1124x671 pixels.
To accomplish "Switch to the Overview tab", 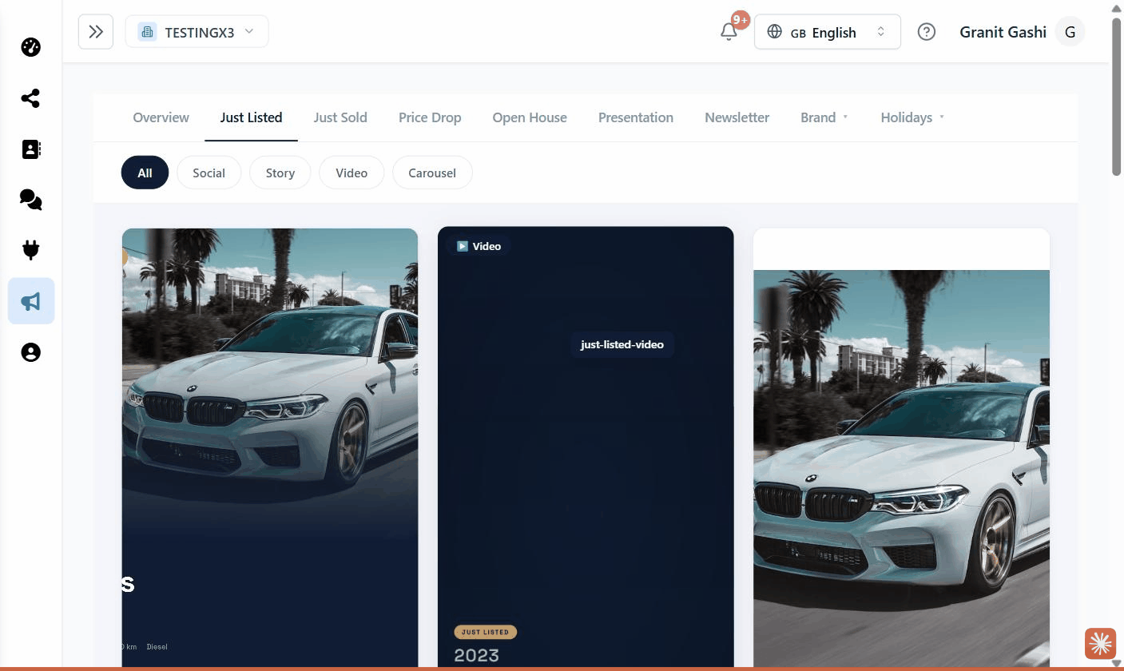I will [161, 117].
